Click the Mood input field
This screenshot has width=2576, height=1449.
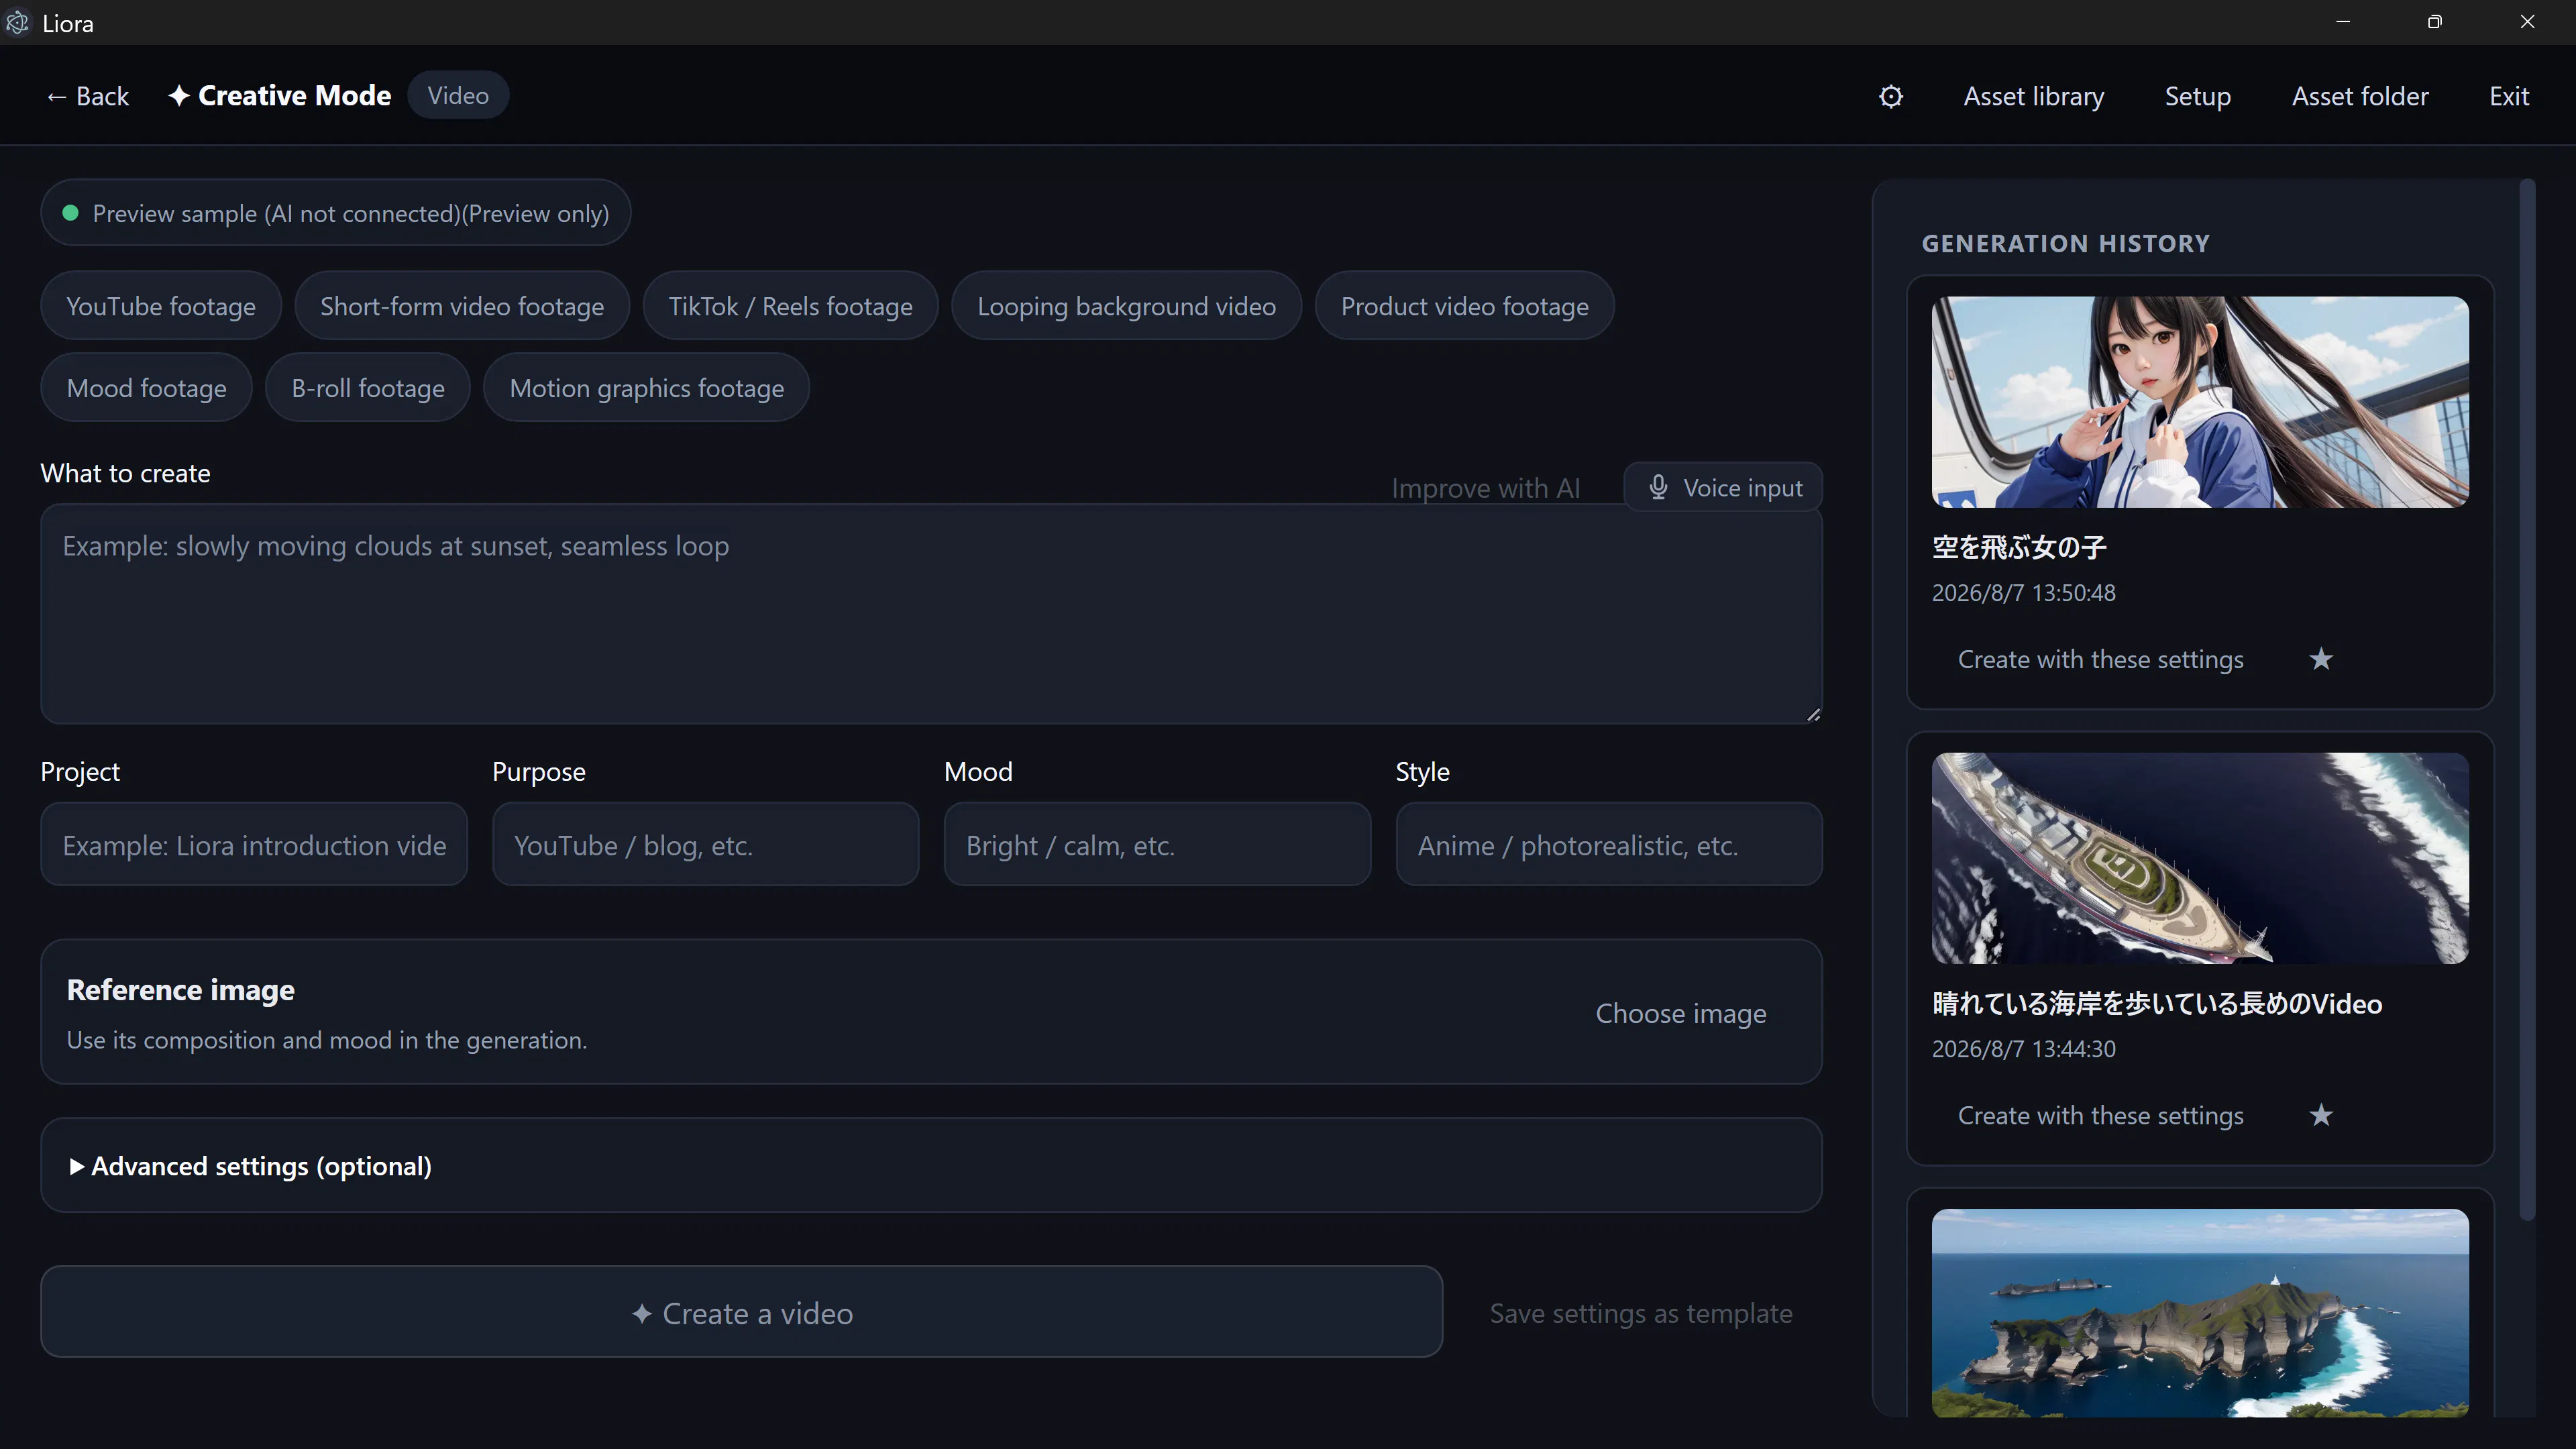point(1157,845)
